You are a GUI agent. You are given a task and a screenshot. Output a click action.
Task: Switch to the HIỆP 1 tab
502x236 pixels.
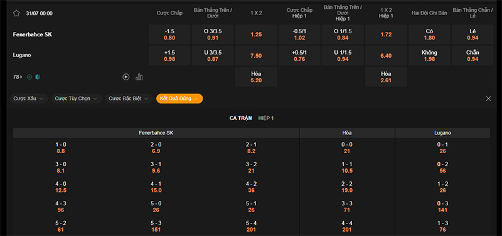click(265, 118)
